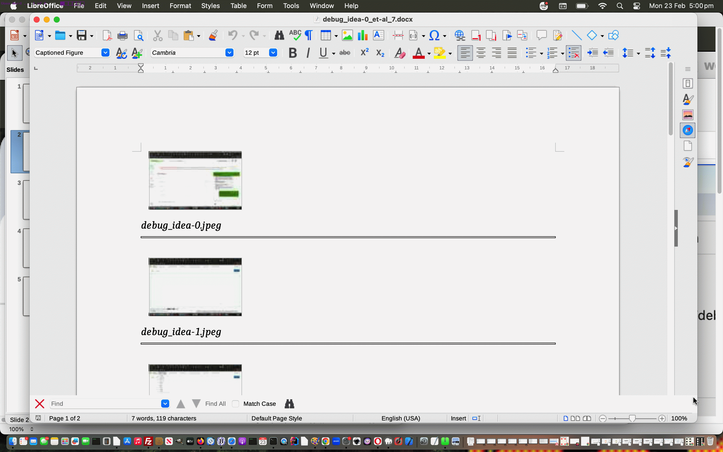
Task: Open the Cambria font name dropdown
Action: pyautogui.click(x=229, y=53)
